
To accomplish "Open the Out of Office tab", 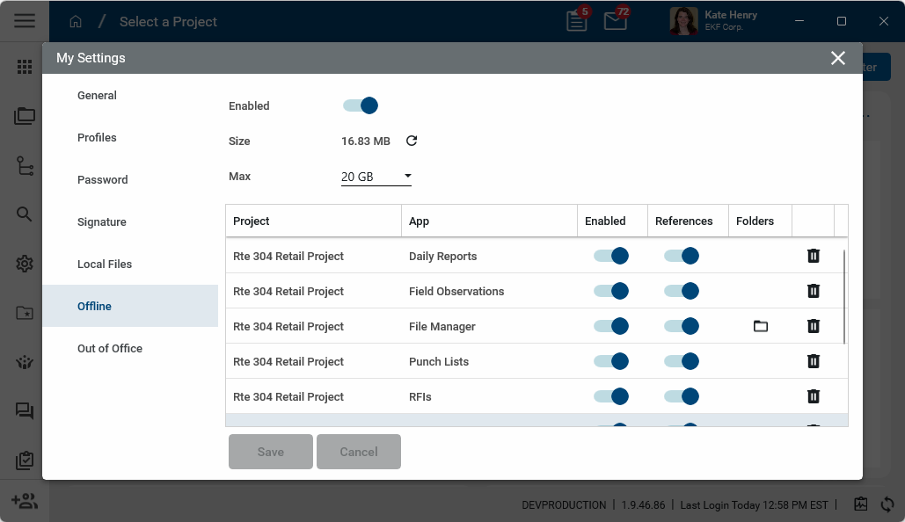I will [x=110, y=348].
